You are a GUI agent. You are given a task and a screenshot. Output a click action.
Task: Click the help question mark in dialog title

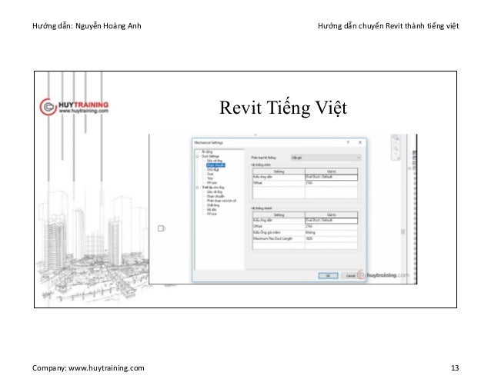[x=348, y=142]
